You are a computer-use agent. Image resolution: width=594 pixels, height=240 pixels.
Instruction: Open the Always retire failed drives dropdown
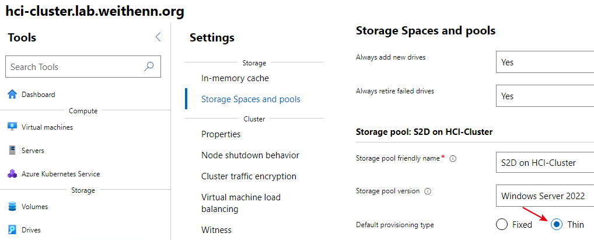pyautogui.click(x=545, y=96)
